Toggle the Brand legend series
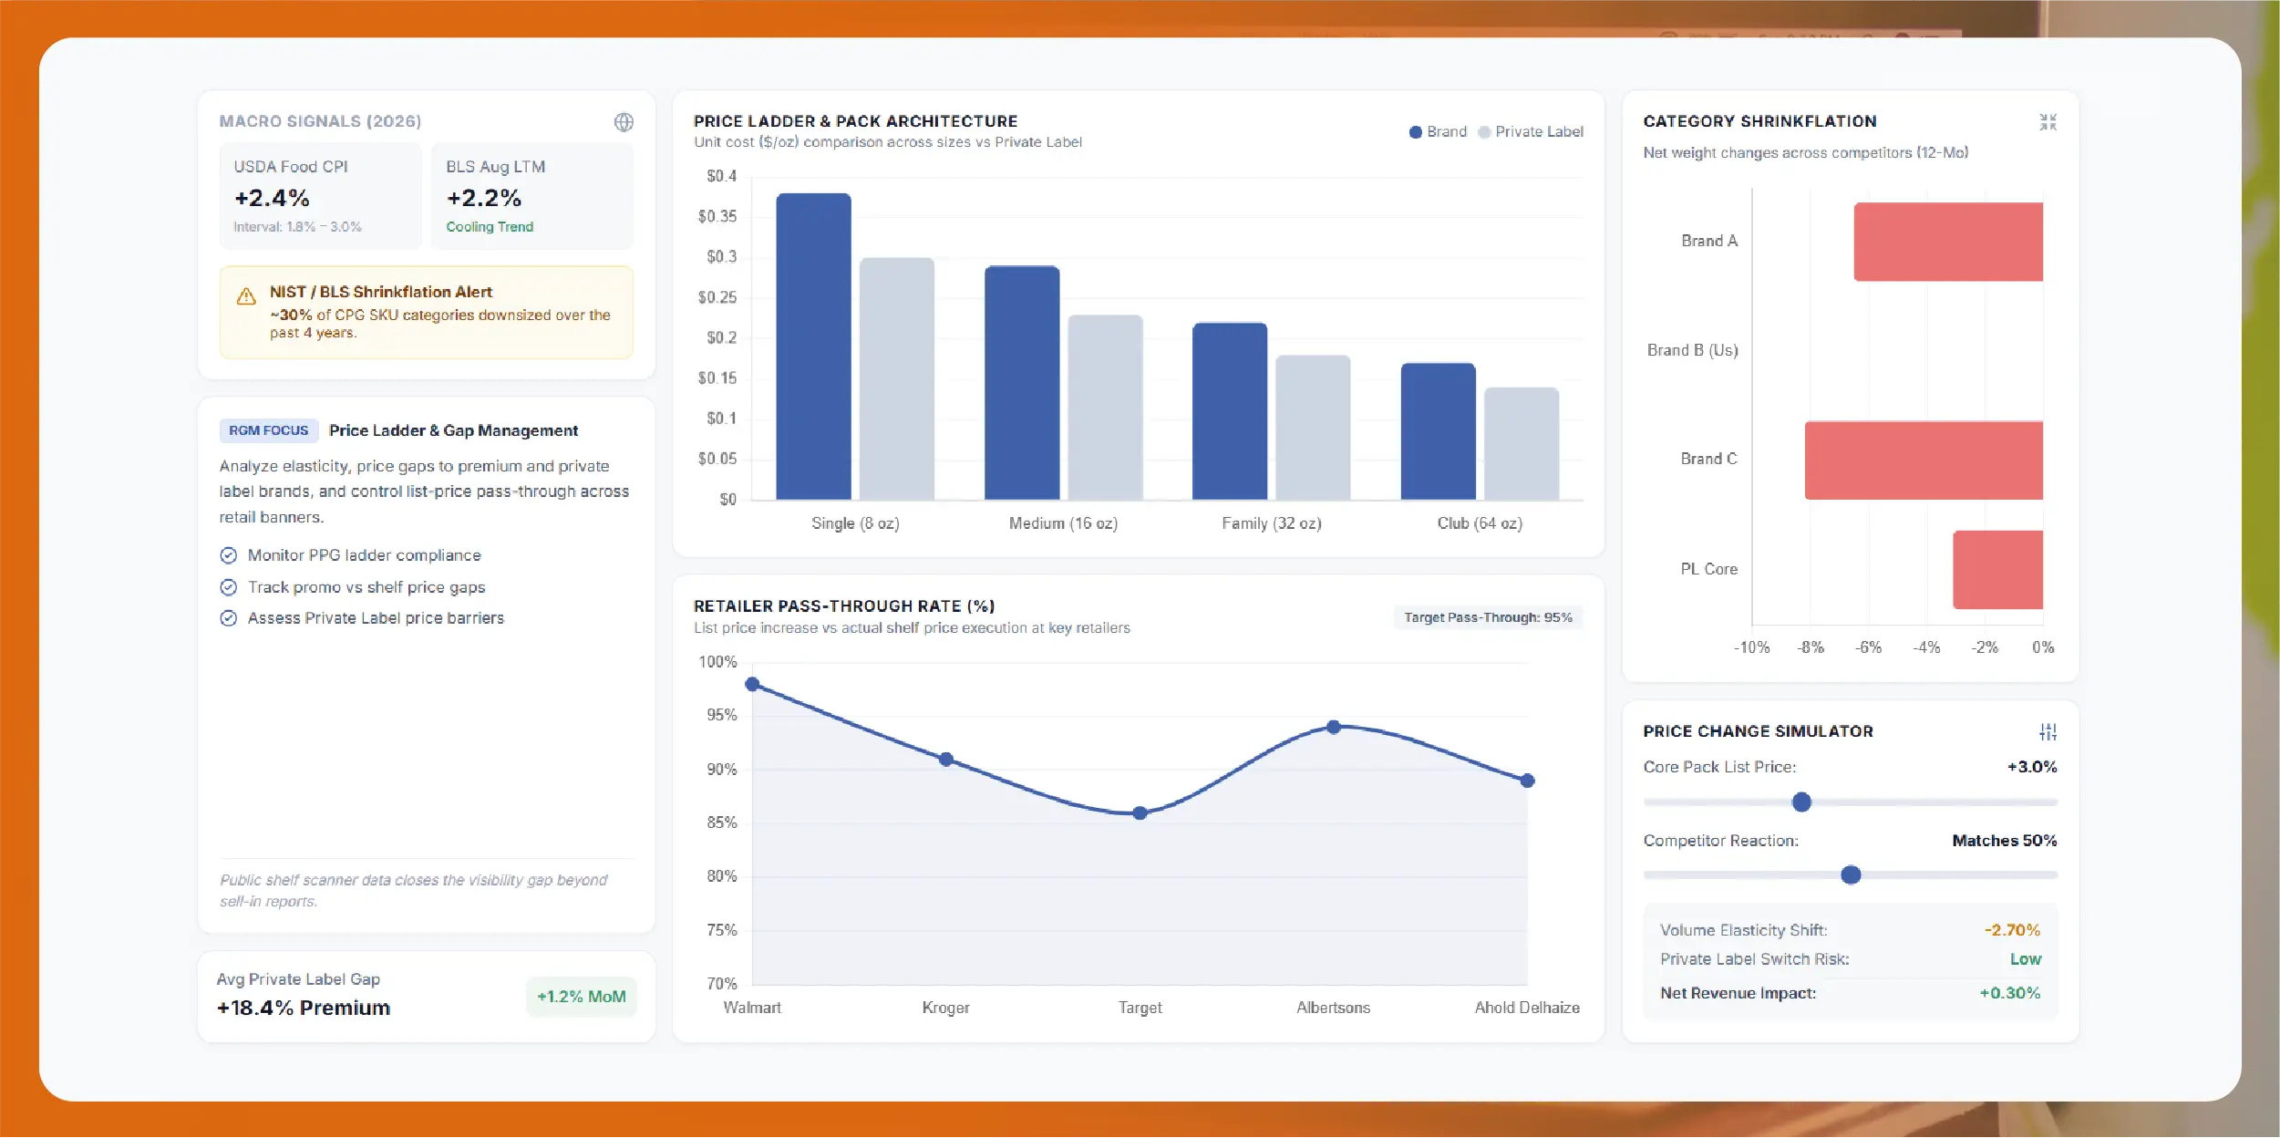 1438,132
